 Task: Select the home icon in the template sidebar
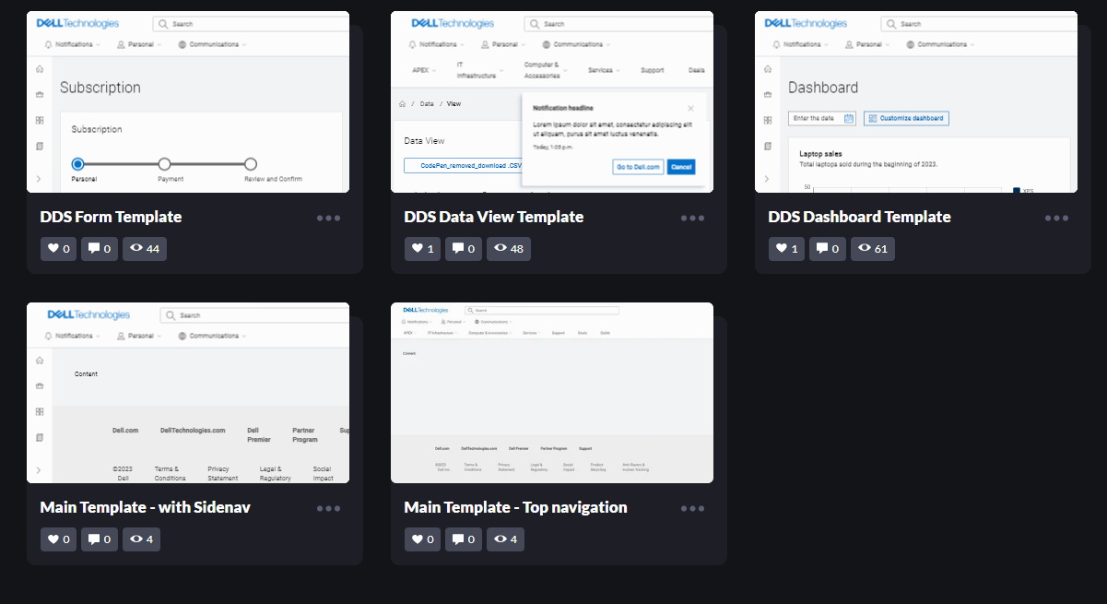tap(39, 68)
